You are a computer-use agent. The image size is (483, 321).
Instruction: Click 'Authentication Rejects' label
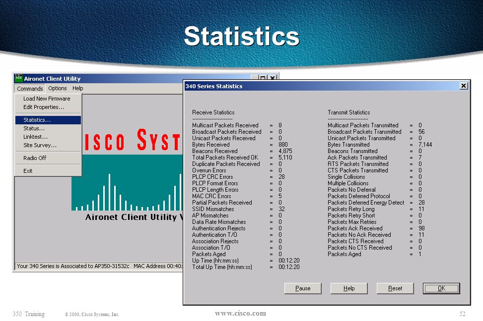219,228
